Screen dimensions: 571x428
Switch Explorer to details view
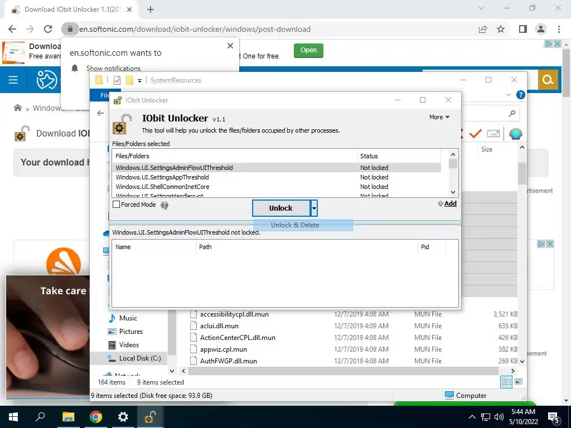(x=506, y=382)
